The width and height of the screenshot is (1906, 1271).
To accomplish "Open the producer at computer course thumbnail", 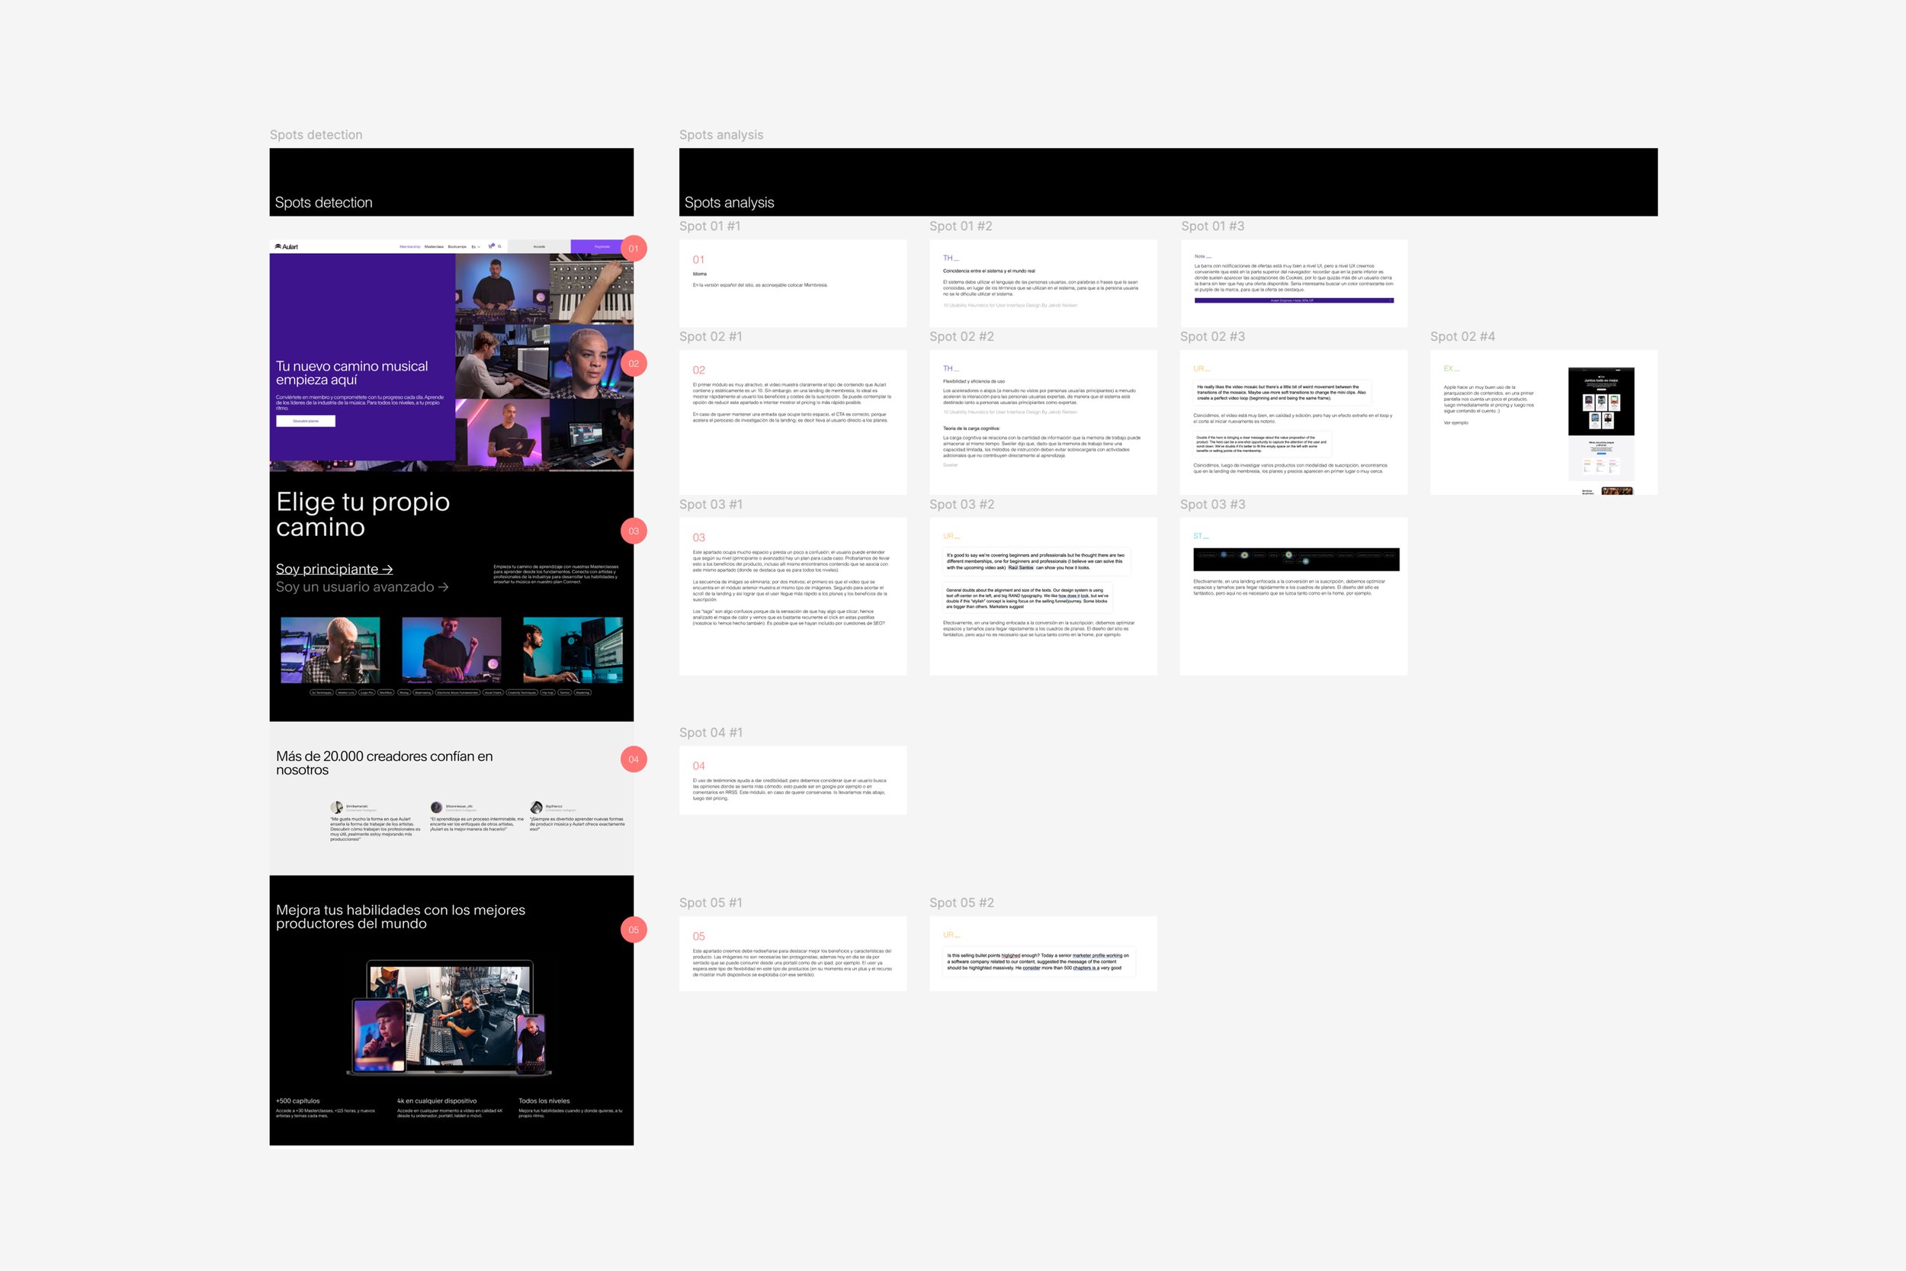I will [573, 650].
